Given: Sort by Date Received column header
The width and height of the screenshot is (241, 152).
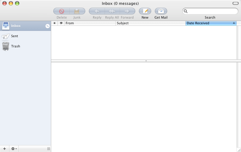Looking at the screenshot, I should 211,23.
